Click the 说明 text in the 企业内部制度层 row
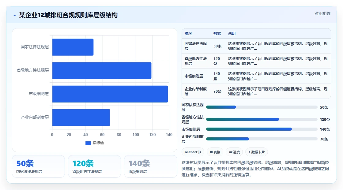This screenshot has height=190, width=343. coord(278,91)
